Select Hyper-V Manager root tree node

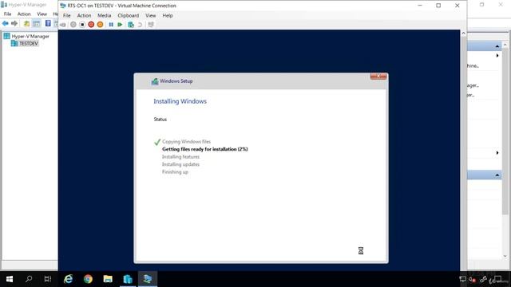(x=30, y=36)
